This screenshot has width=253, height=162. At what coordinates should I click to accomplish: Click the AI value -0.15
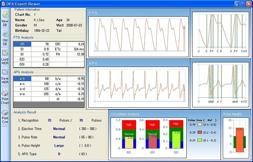click(x=76, y=99)
